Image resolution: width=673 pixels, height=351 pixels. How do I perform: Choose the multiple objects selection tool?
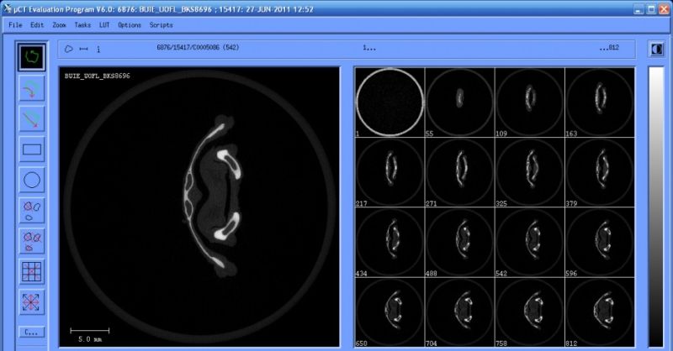tap(31, 211)
